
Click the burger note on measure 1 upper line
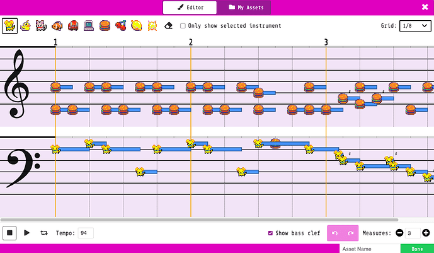[x=55, y=87]
